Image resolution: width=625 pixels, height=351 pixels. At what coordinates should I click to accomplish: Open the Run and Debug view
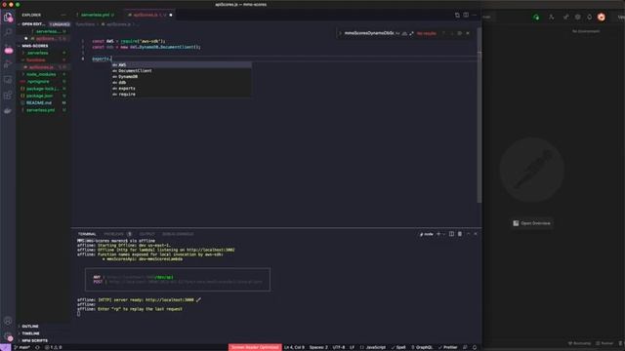8,64
